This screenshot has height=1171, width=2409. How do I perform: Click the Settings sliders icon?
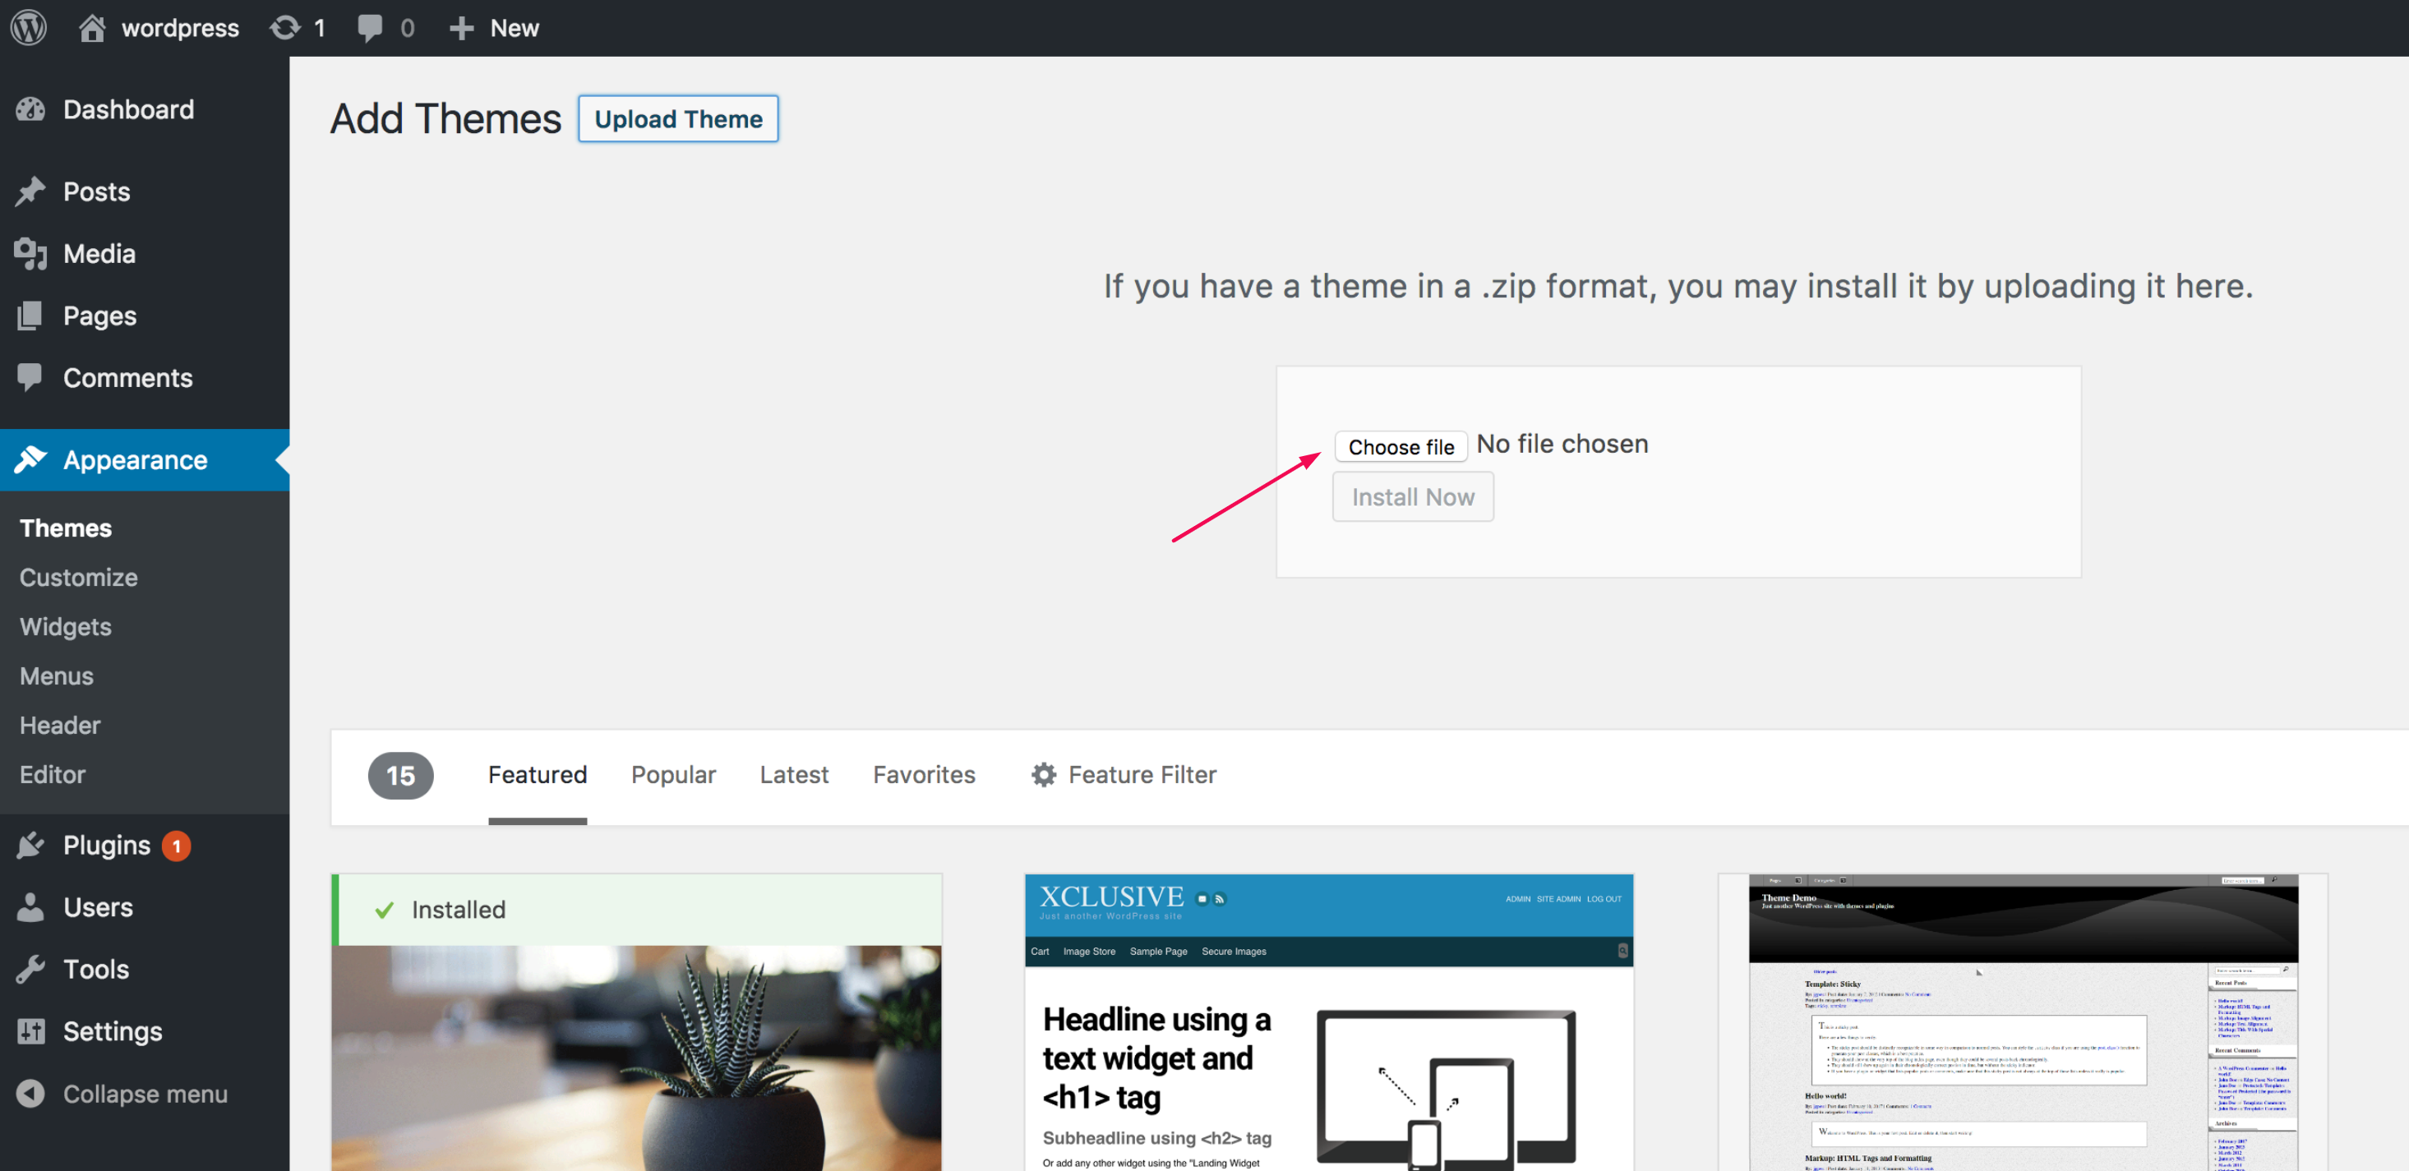(x=30, y=1030)
